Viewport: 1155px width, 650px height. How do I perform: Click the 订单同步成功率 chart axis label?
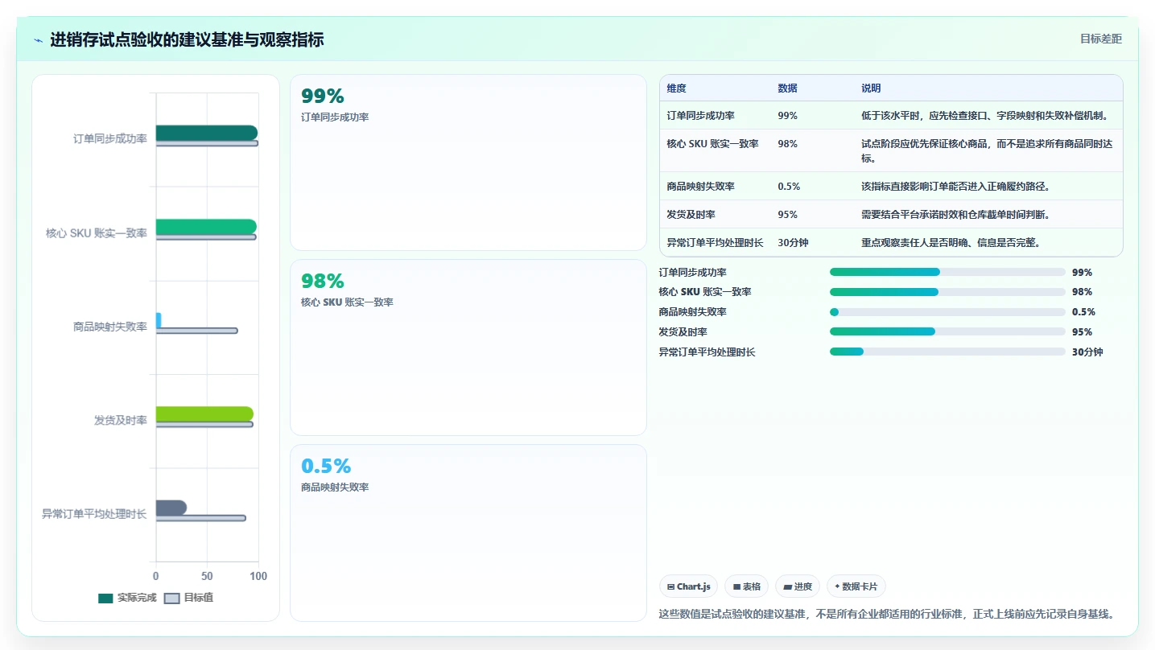pyautogui.click(x=110, y=139)
